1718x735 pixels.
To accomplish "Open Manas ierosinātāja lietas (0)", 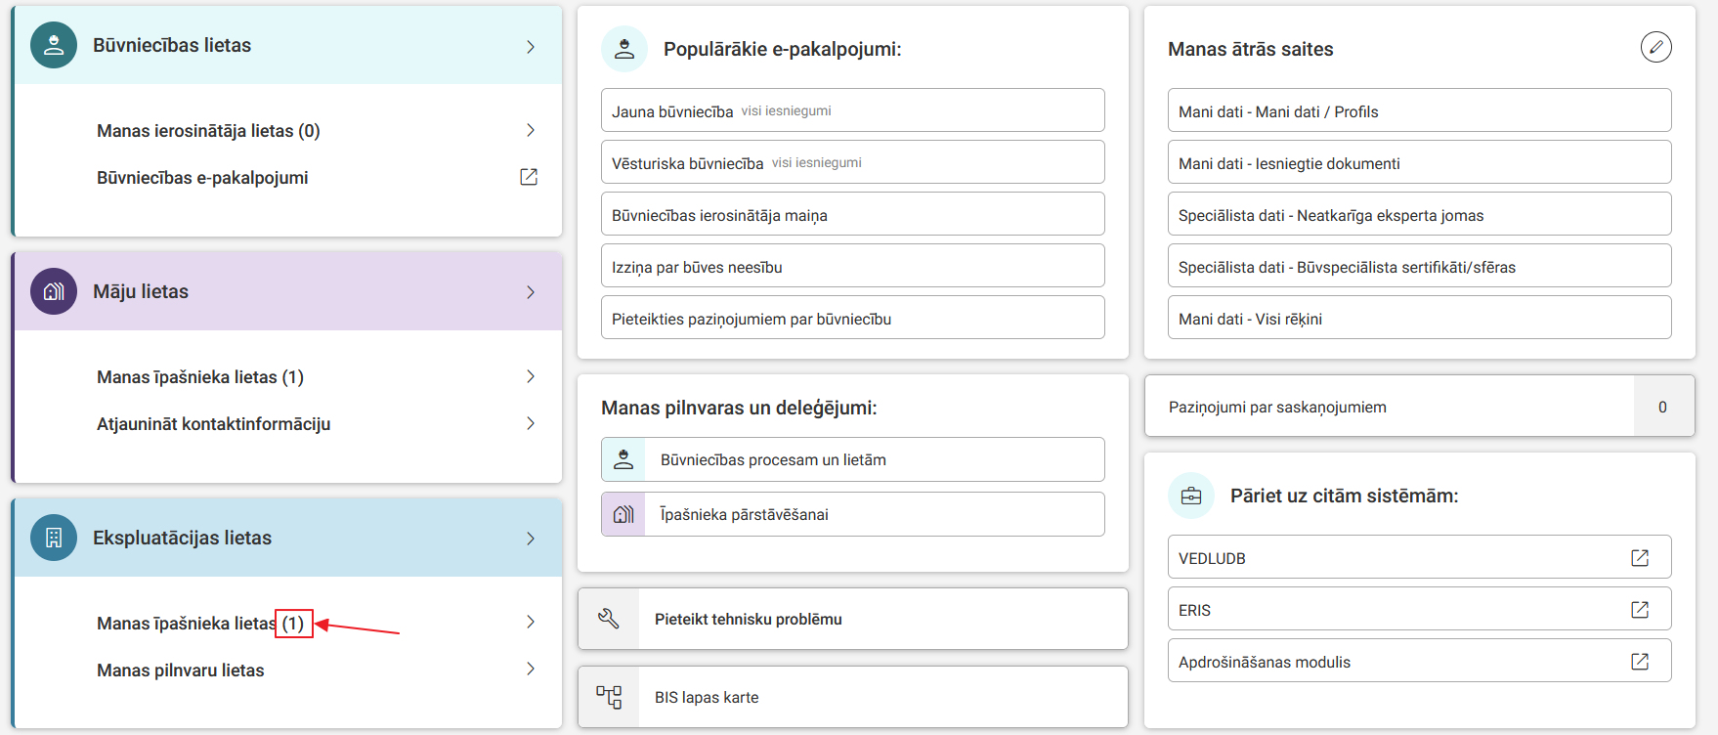I will tap(208, 131).
